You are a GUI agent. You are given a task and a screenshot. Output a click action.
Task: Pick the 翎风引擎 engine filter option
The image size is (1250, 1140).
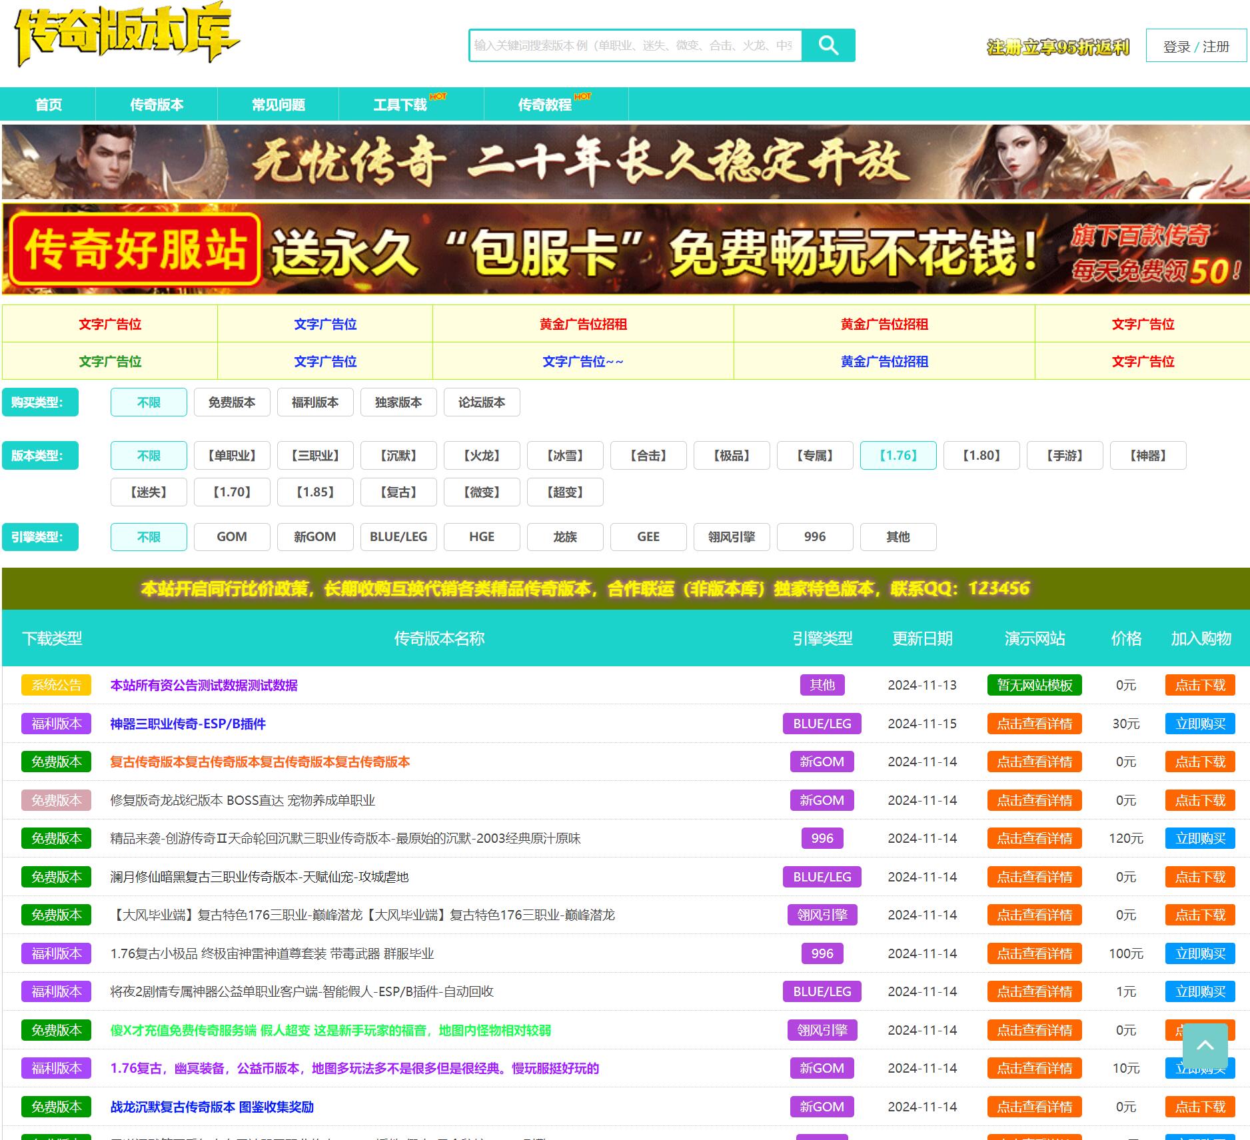[x=731, y=537]
